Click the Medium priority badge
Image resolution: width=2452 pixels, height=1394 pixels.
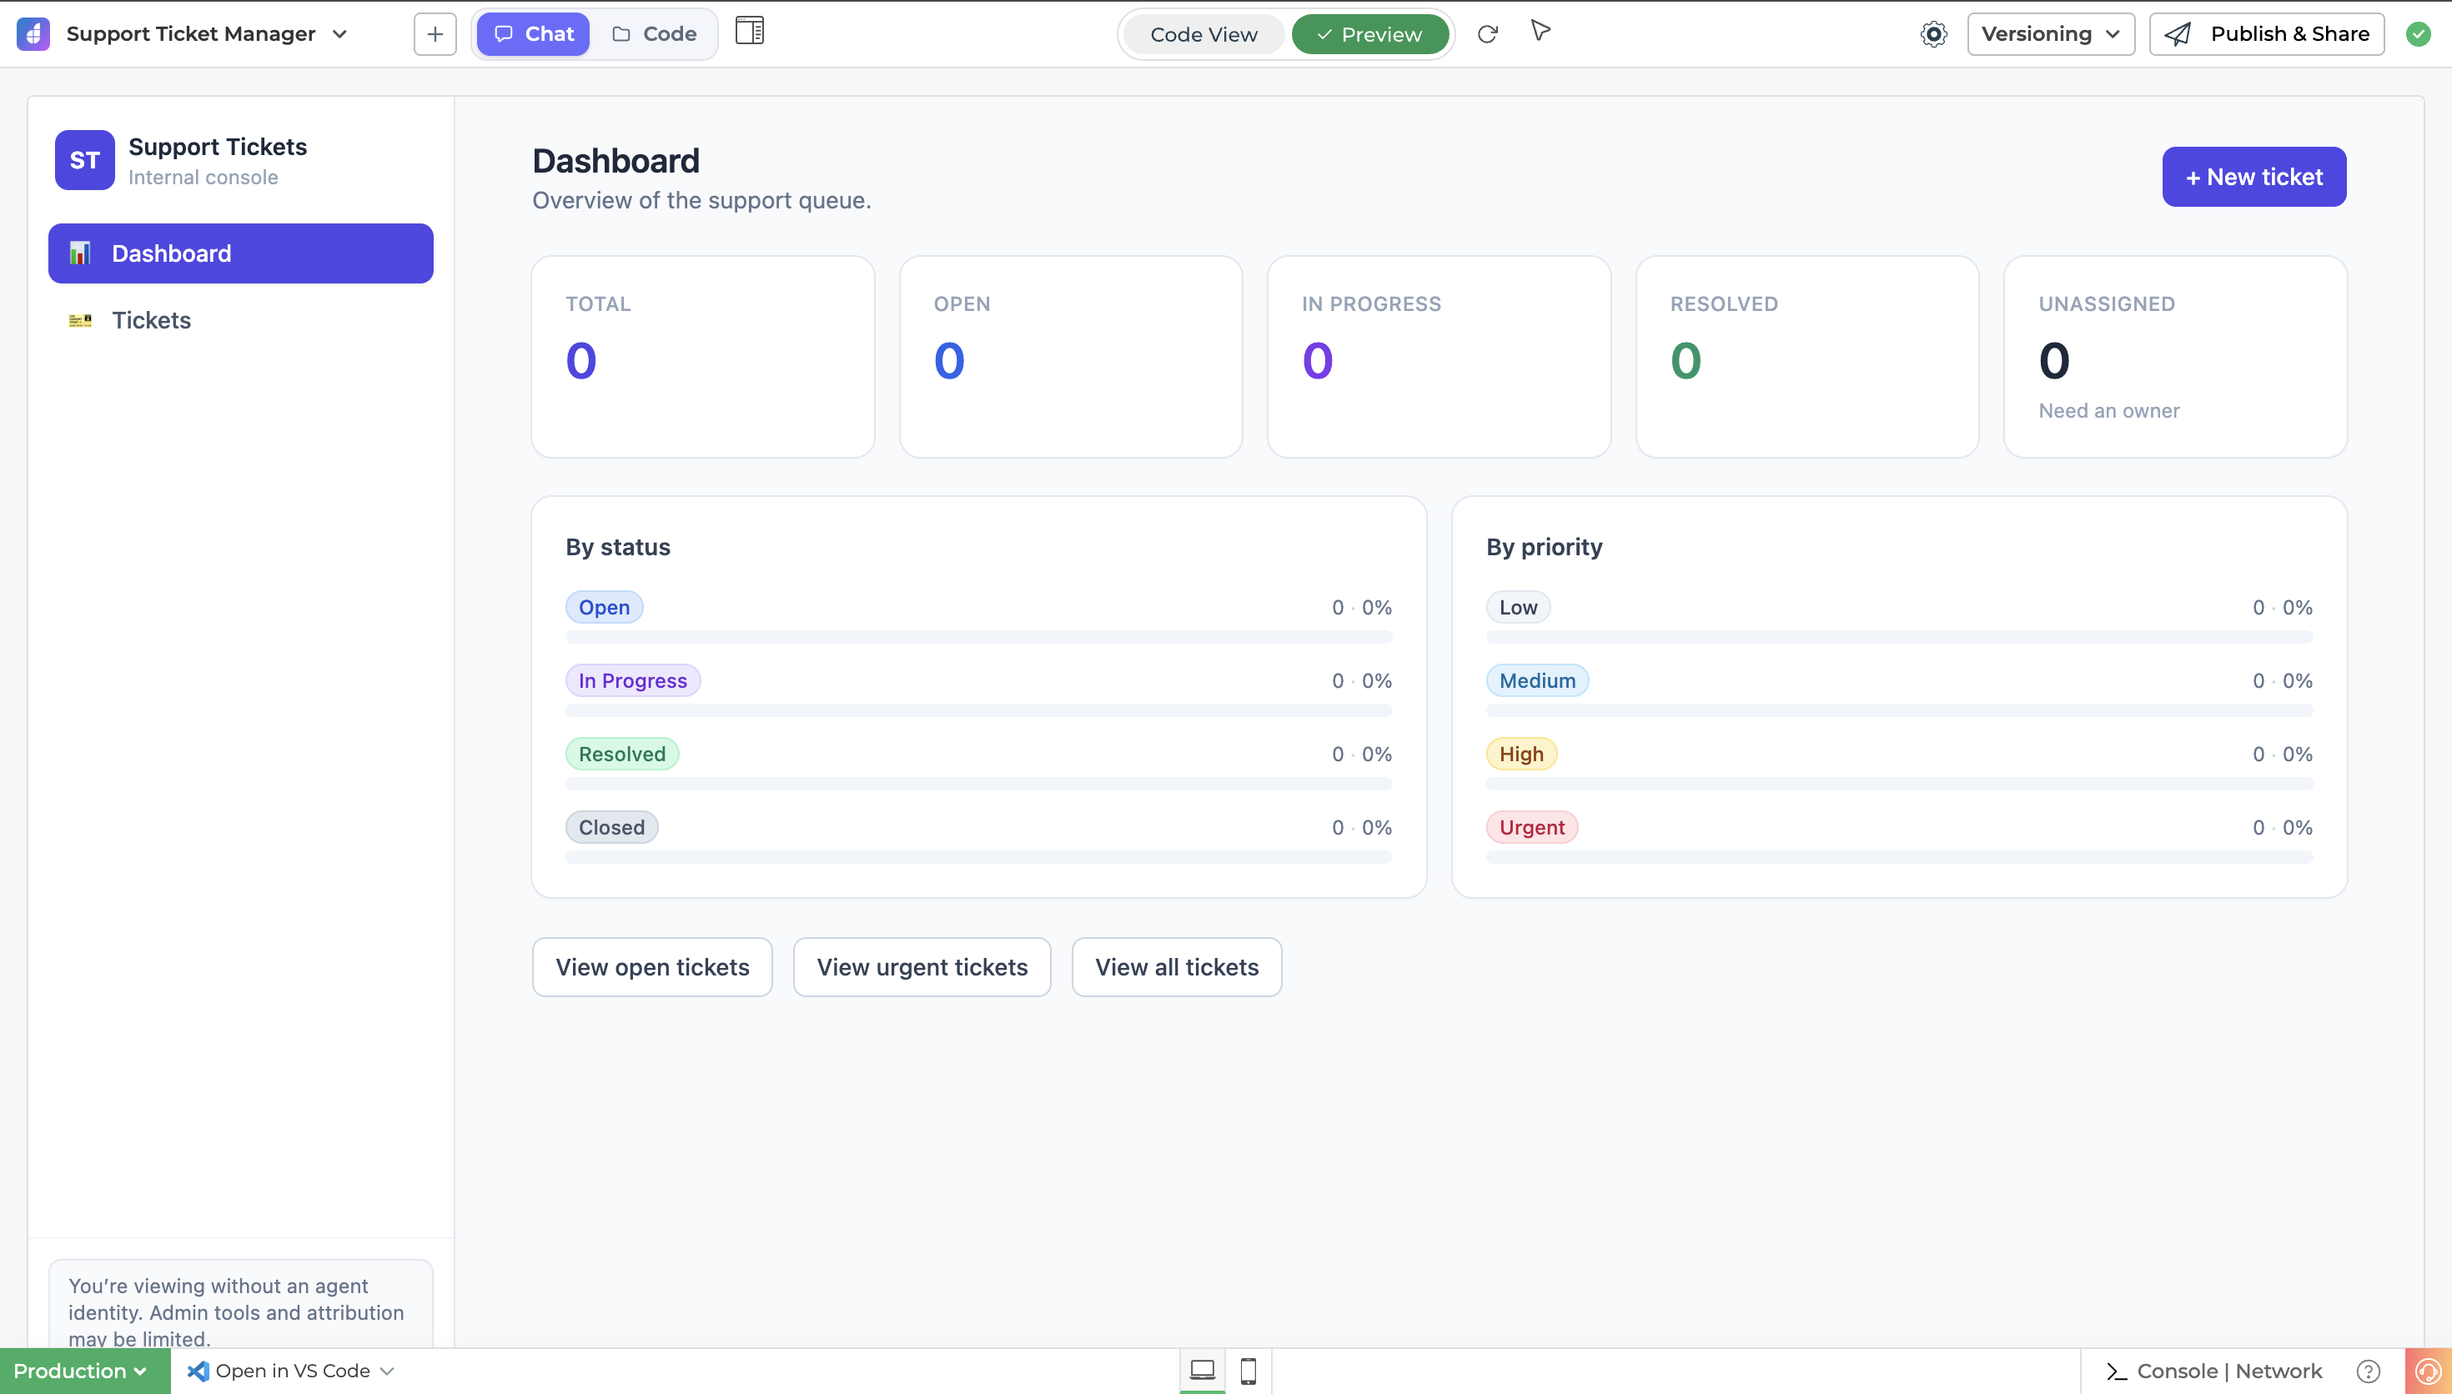point(1538,680)
